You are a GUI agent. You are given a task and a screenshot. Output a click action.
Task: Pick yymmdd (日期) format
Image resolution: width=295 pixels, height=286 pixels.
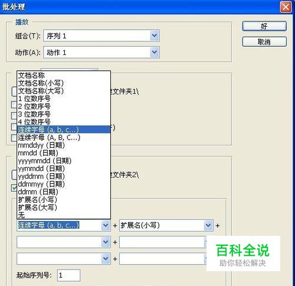point(64,168)
